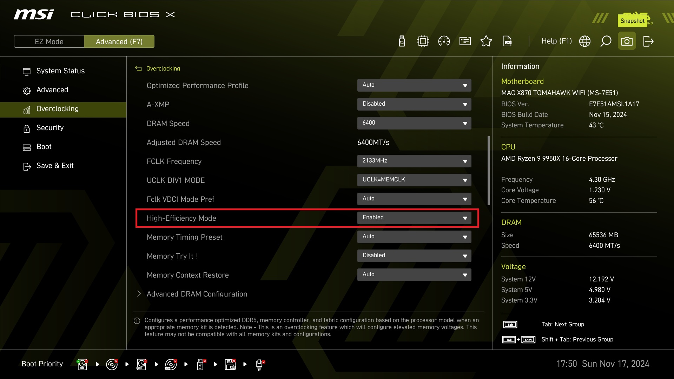Take a snapshot with the camera icon

point(627,41)
